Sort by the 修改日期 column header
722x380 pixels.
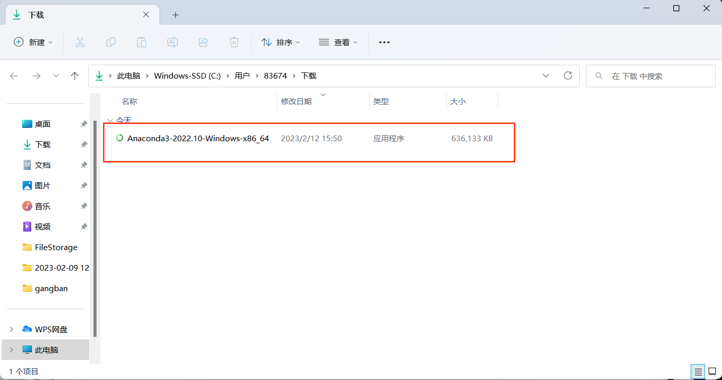pos(296,101)
